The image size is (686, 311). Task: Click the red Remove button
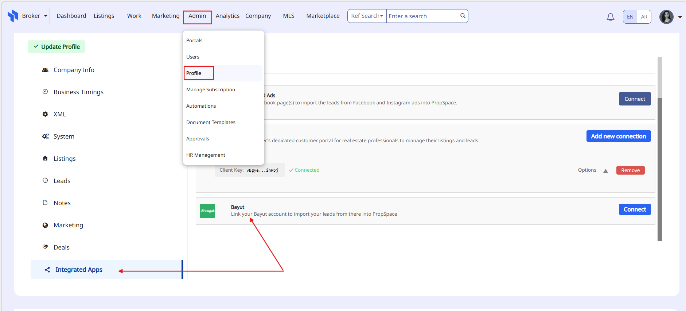630,170
